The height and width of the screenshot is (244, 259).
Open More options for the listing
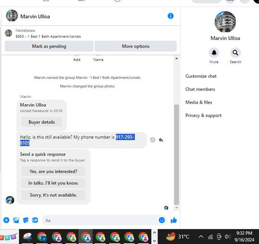pyautogui.click(x=136, y=46)
